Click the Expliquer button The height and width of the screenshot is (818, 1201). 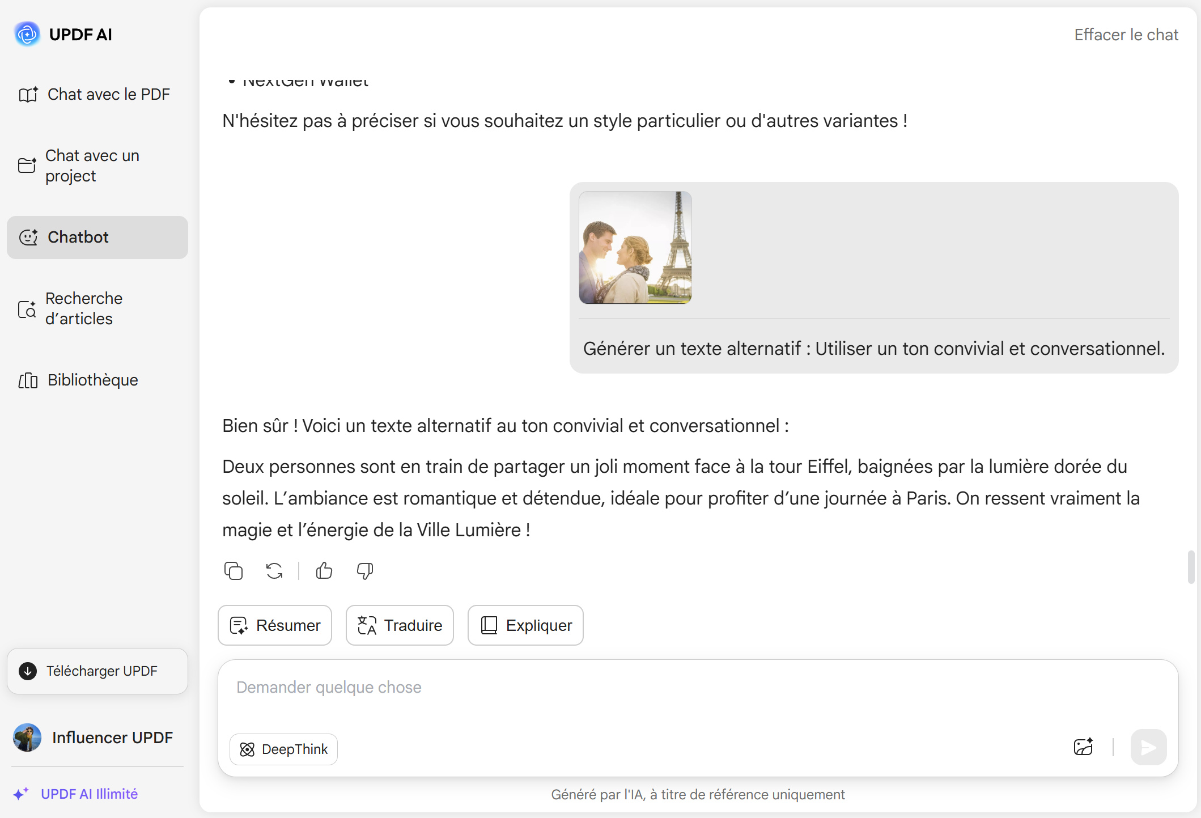click(525, 625)
